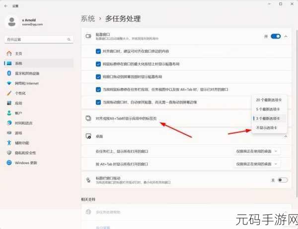The height and width of the screenshot is (229, 298).
Task: Click the globe icon beside 多任务处理帮助
Action: (x=88, y=212)
